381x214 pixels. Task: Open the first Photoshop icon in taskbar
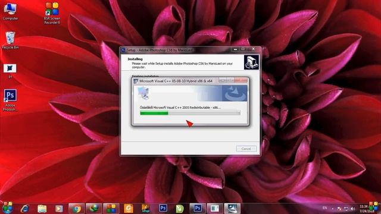(163, 208)
